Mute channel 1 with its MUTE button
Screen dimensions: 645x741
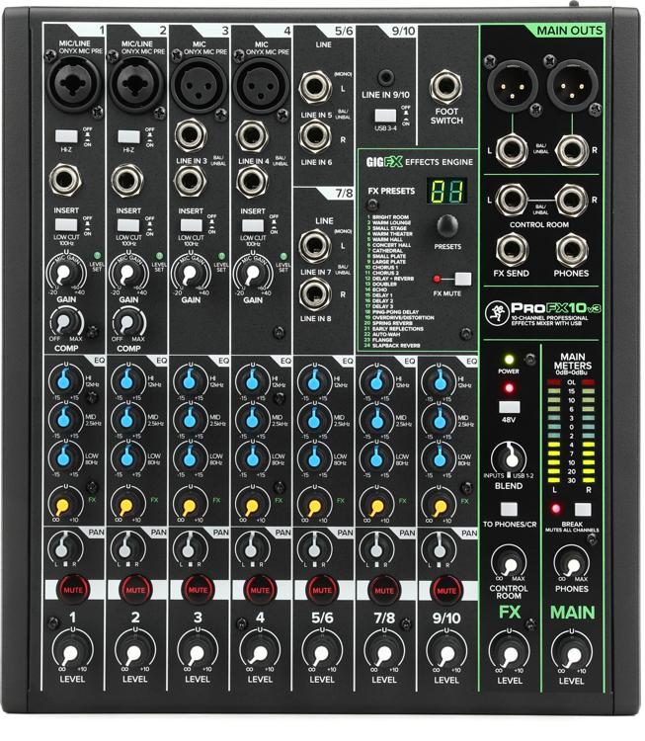click(x=72, y=589)
